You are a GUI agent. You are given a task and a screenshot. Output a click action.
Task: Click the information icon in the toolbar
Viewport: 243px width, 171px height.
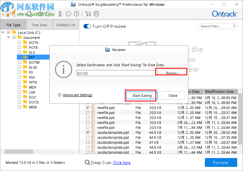[68, 14]
